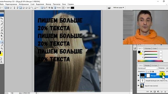Click the Цвет color swatch in options bar
This screenshot has height=94, width=168.
point(72,8)
